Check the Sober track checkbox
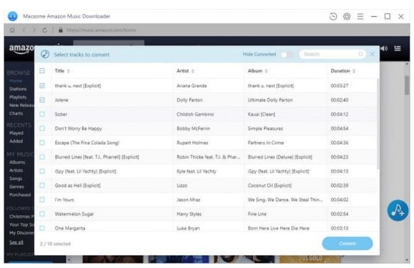 coord(42,114)
